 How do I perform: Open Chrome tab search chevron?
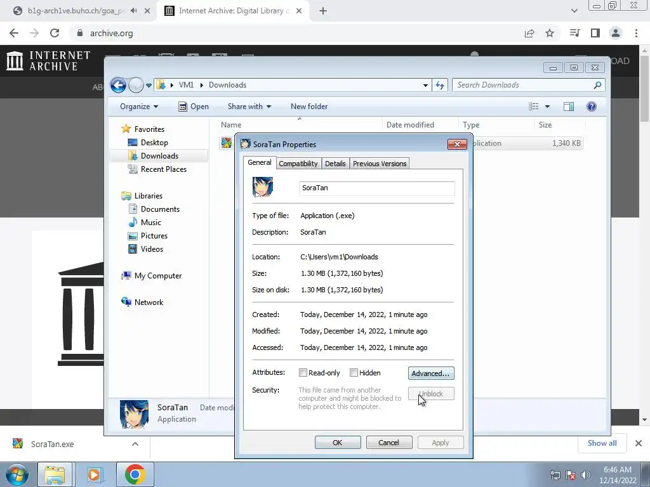pyautogui.click(x=574, y=11)
